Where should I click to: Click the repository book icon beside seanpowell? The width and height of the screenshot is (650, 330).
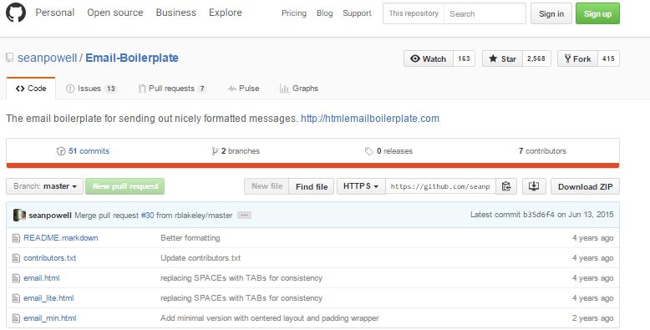[9, 58]
